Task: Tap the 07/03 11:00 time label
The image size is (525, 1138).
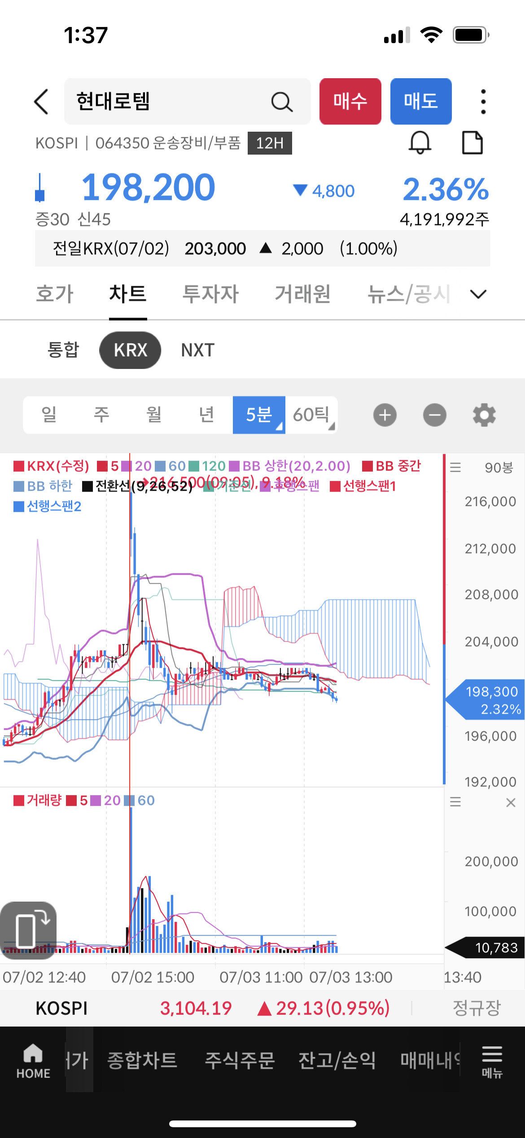Action: [x=261, y=977]
